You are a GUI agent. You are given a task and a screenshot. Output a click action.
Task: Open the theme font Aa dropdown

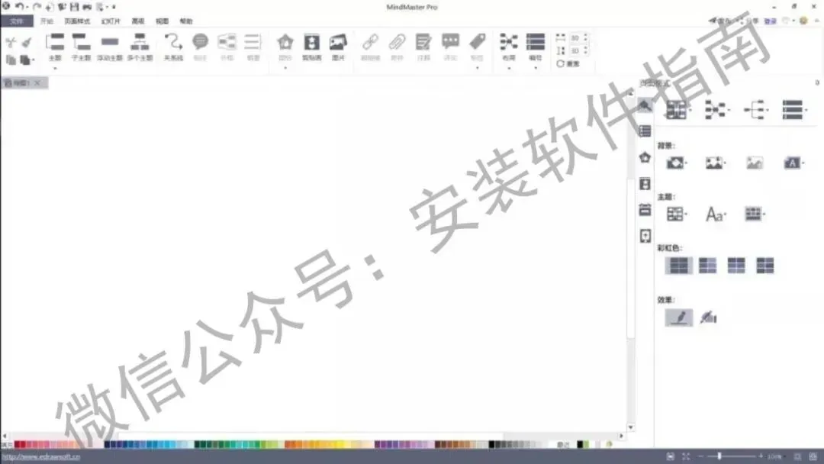coord(715,214)
